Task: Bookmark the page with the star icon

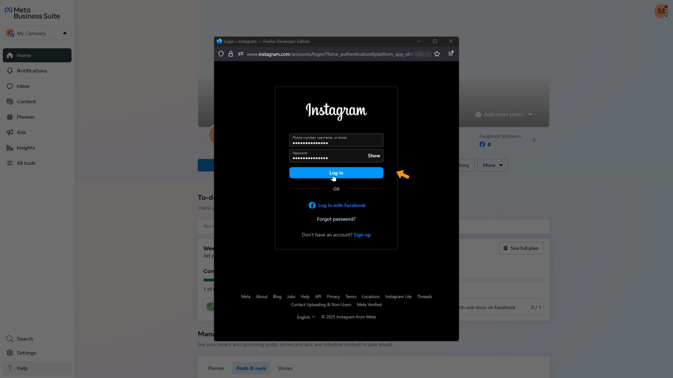Action: pos(437,54)
